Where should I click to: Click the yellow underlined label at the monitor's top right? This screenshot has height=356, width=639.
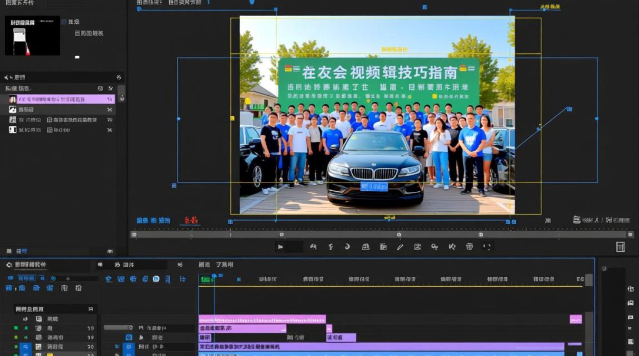(x=551, y=7)
